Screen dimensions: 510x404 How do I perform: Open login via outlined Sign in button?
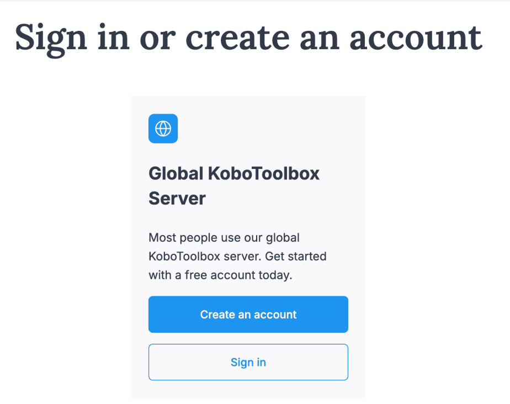pos(248,362)
